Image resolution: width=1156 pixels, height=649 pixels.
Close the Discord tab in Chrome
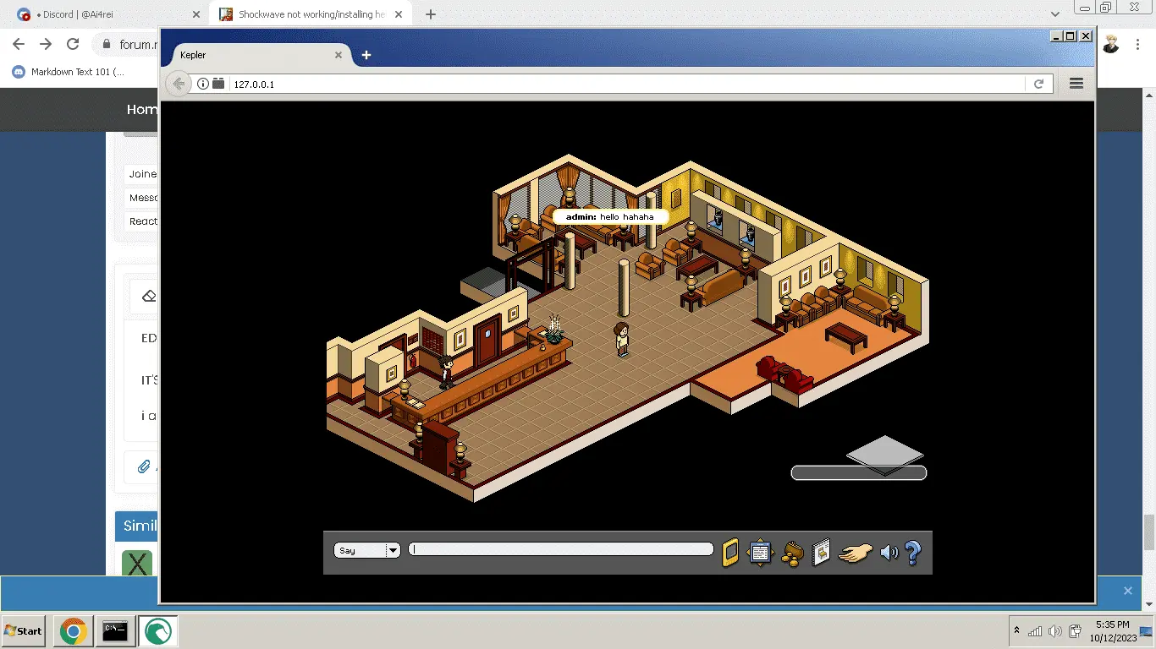point(196,14)
